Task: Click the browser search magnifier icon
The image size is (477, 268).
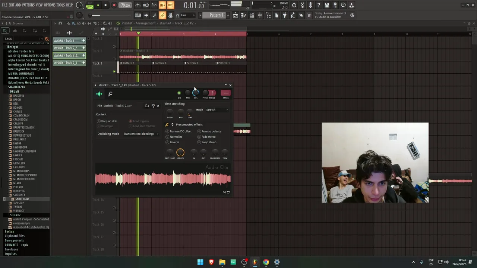Action: coord(5,31)
